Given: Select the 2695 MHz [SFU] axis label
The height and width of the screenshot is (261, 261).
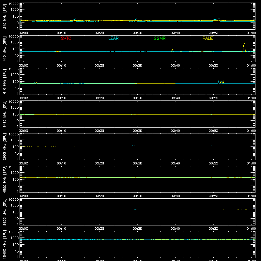Looking at the screenshot, I should pos(4,146).
